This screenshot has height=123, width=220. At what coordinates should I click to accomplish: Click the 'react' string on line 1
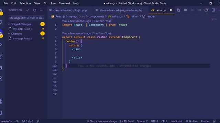point(123,25)
